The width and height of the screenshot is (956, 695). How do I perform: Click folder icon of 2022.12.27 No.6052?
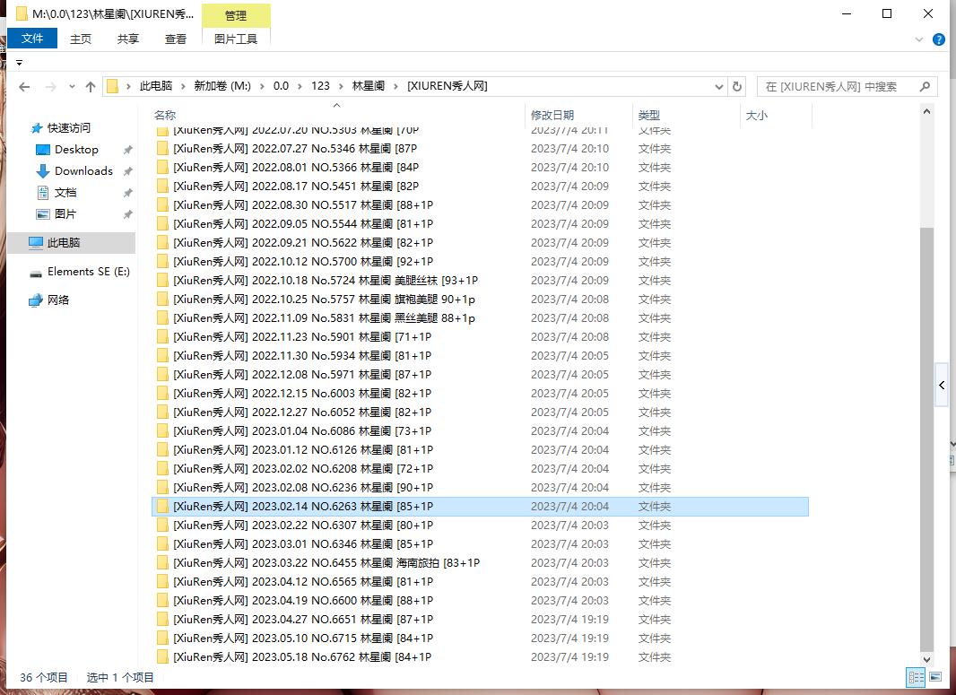coord(162,413)
